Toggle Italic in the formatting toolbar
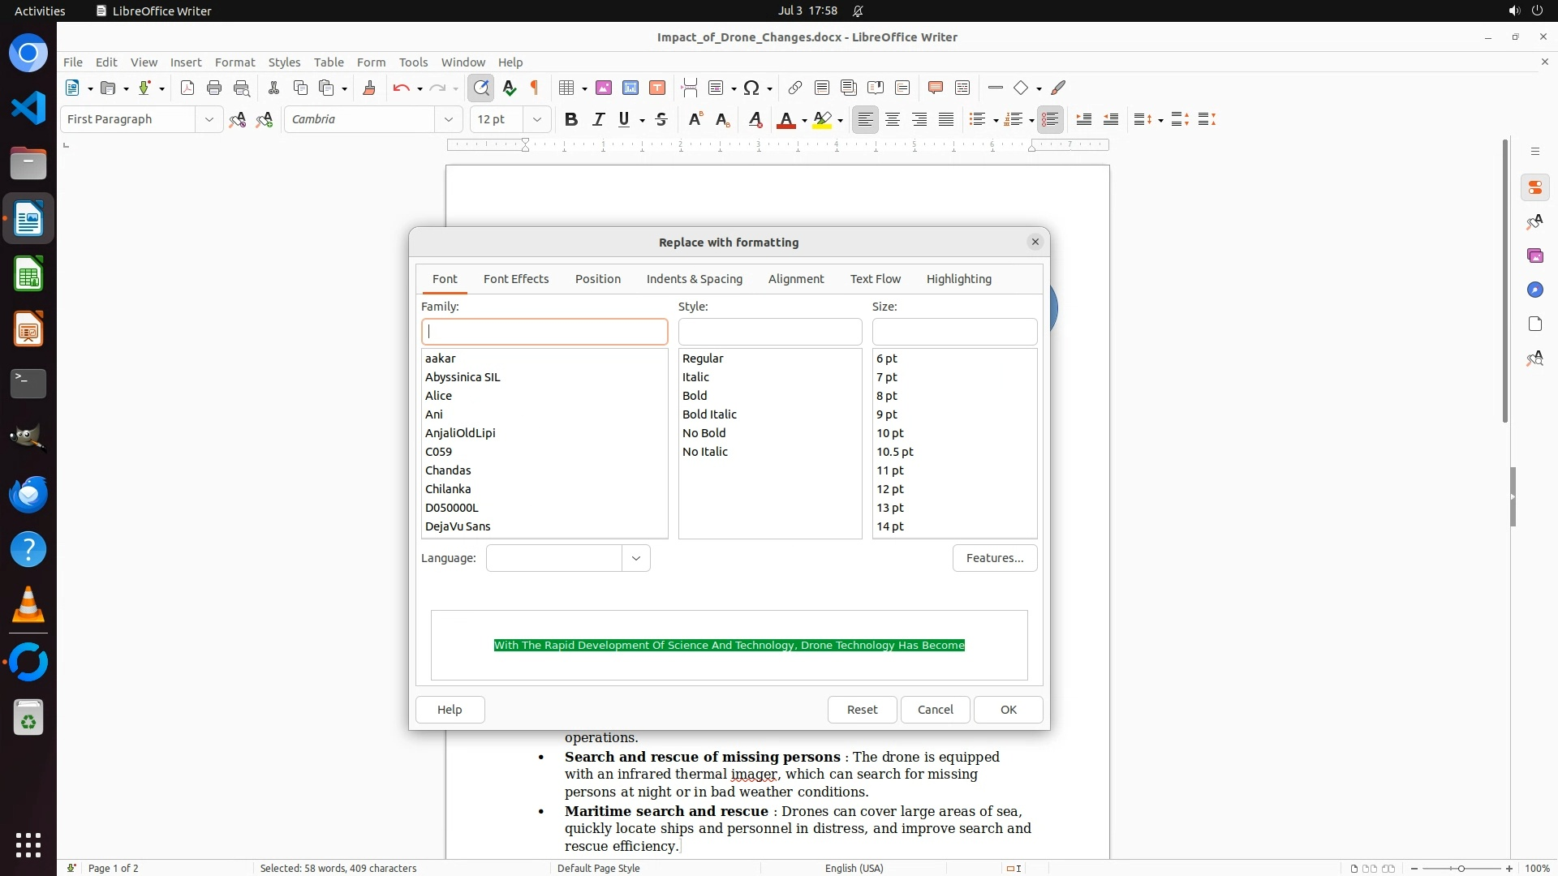 pyautogui.click(x=598, y=119)
